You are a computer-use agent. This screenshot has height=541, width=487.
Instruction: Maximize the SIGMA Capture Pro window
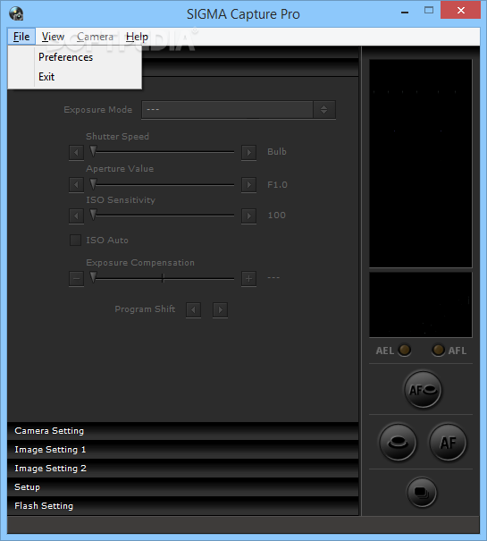pyautogui.click(x=429, y=11)
